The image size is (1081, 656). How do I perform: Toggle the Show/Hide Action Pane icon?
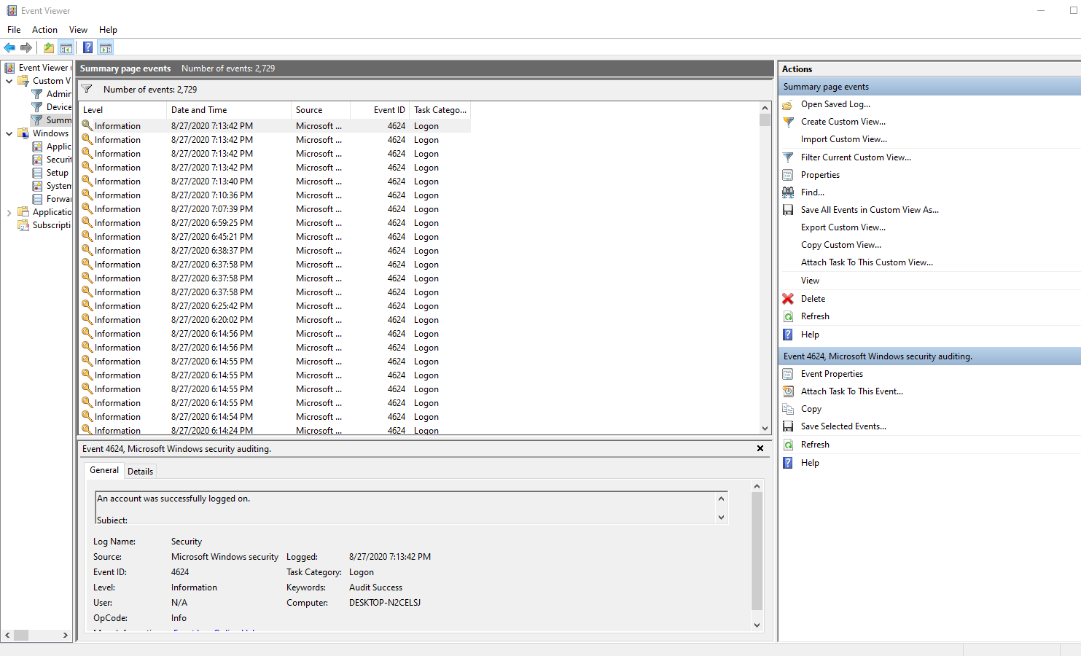click(x=106, y=48)
